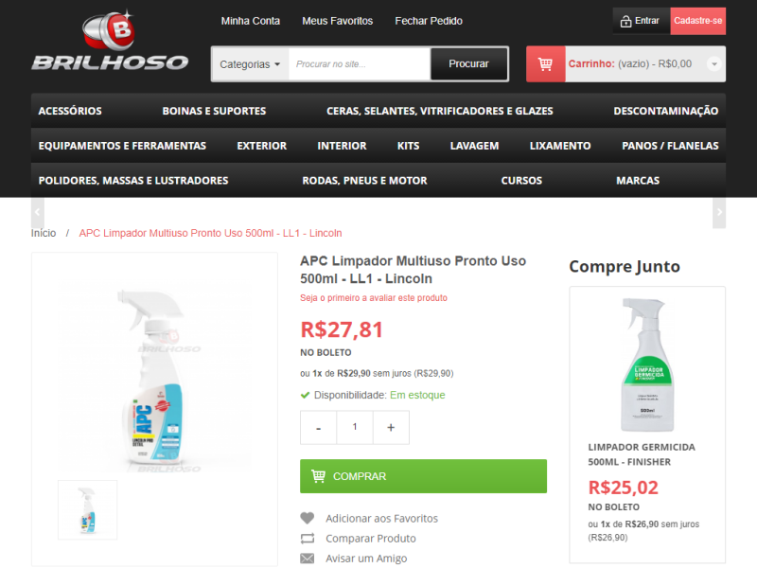Open Marcas in the navigation menu

tap(638, 181)
